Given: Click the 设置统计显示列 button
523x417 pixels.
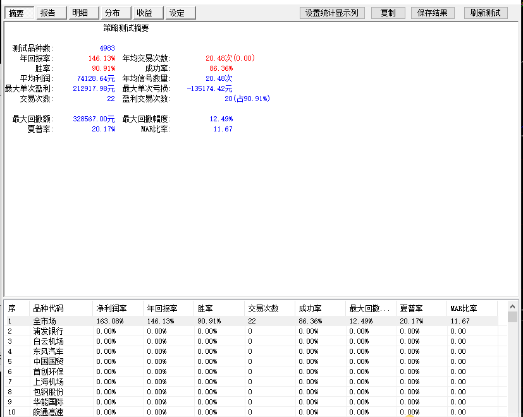Looking at the screenshot, I should coord(332,13).
